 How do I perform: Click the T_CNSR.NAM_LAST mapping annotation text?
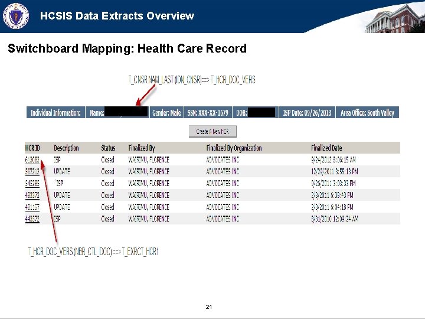[x=192, y=80]
